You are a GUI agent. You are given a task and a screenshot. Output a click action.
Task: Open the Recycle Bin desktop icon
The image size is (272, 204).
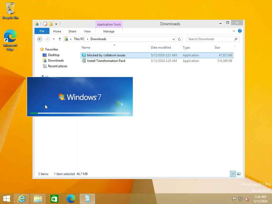click(x=10, y=11)
